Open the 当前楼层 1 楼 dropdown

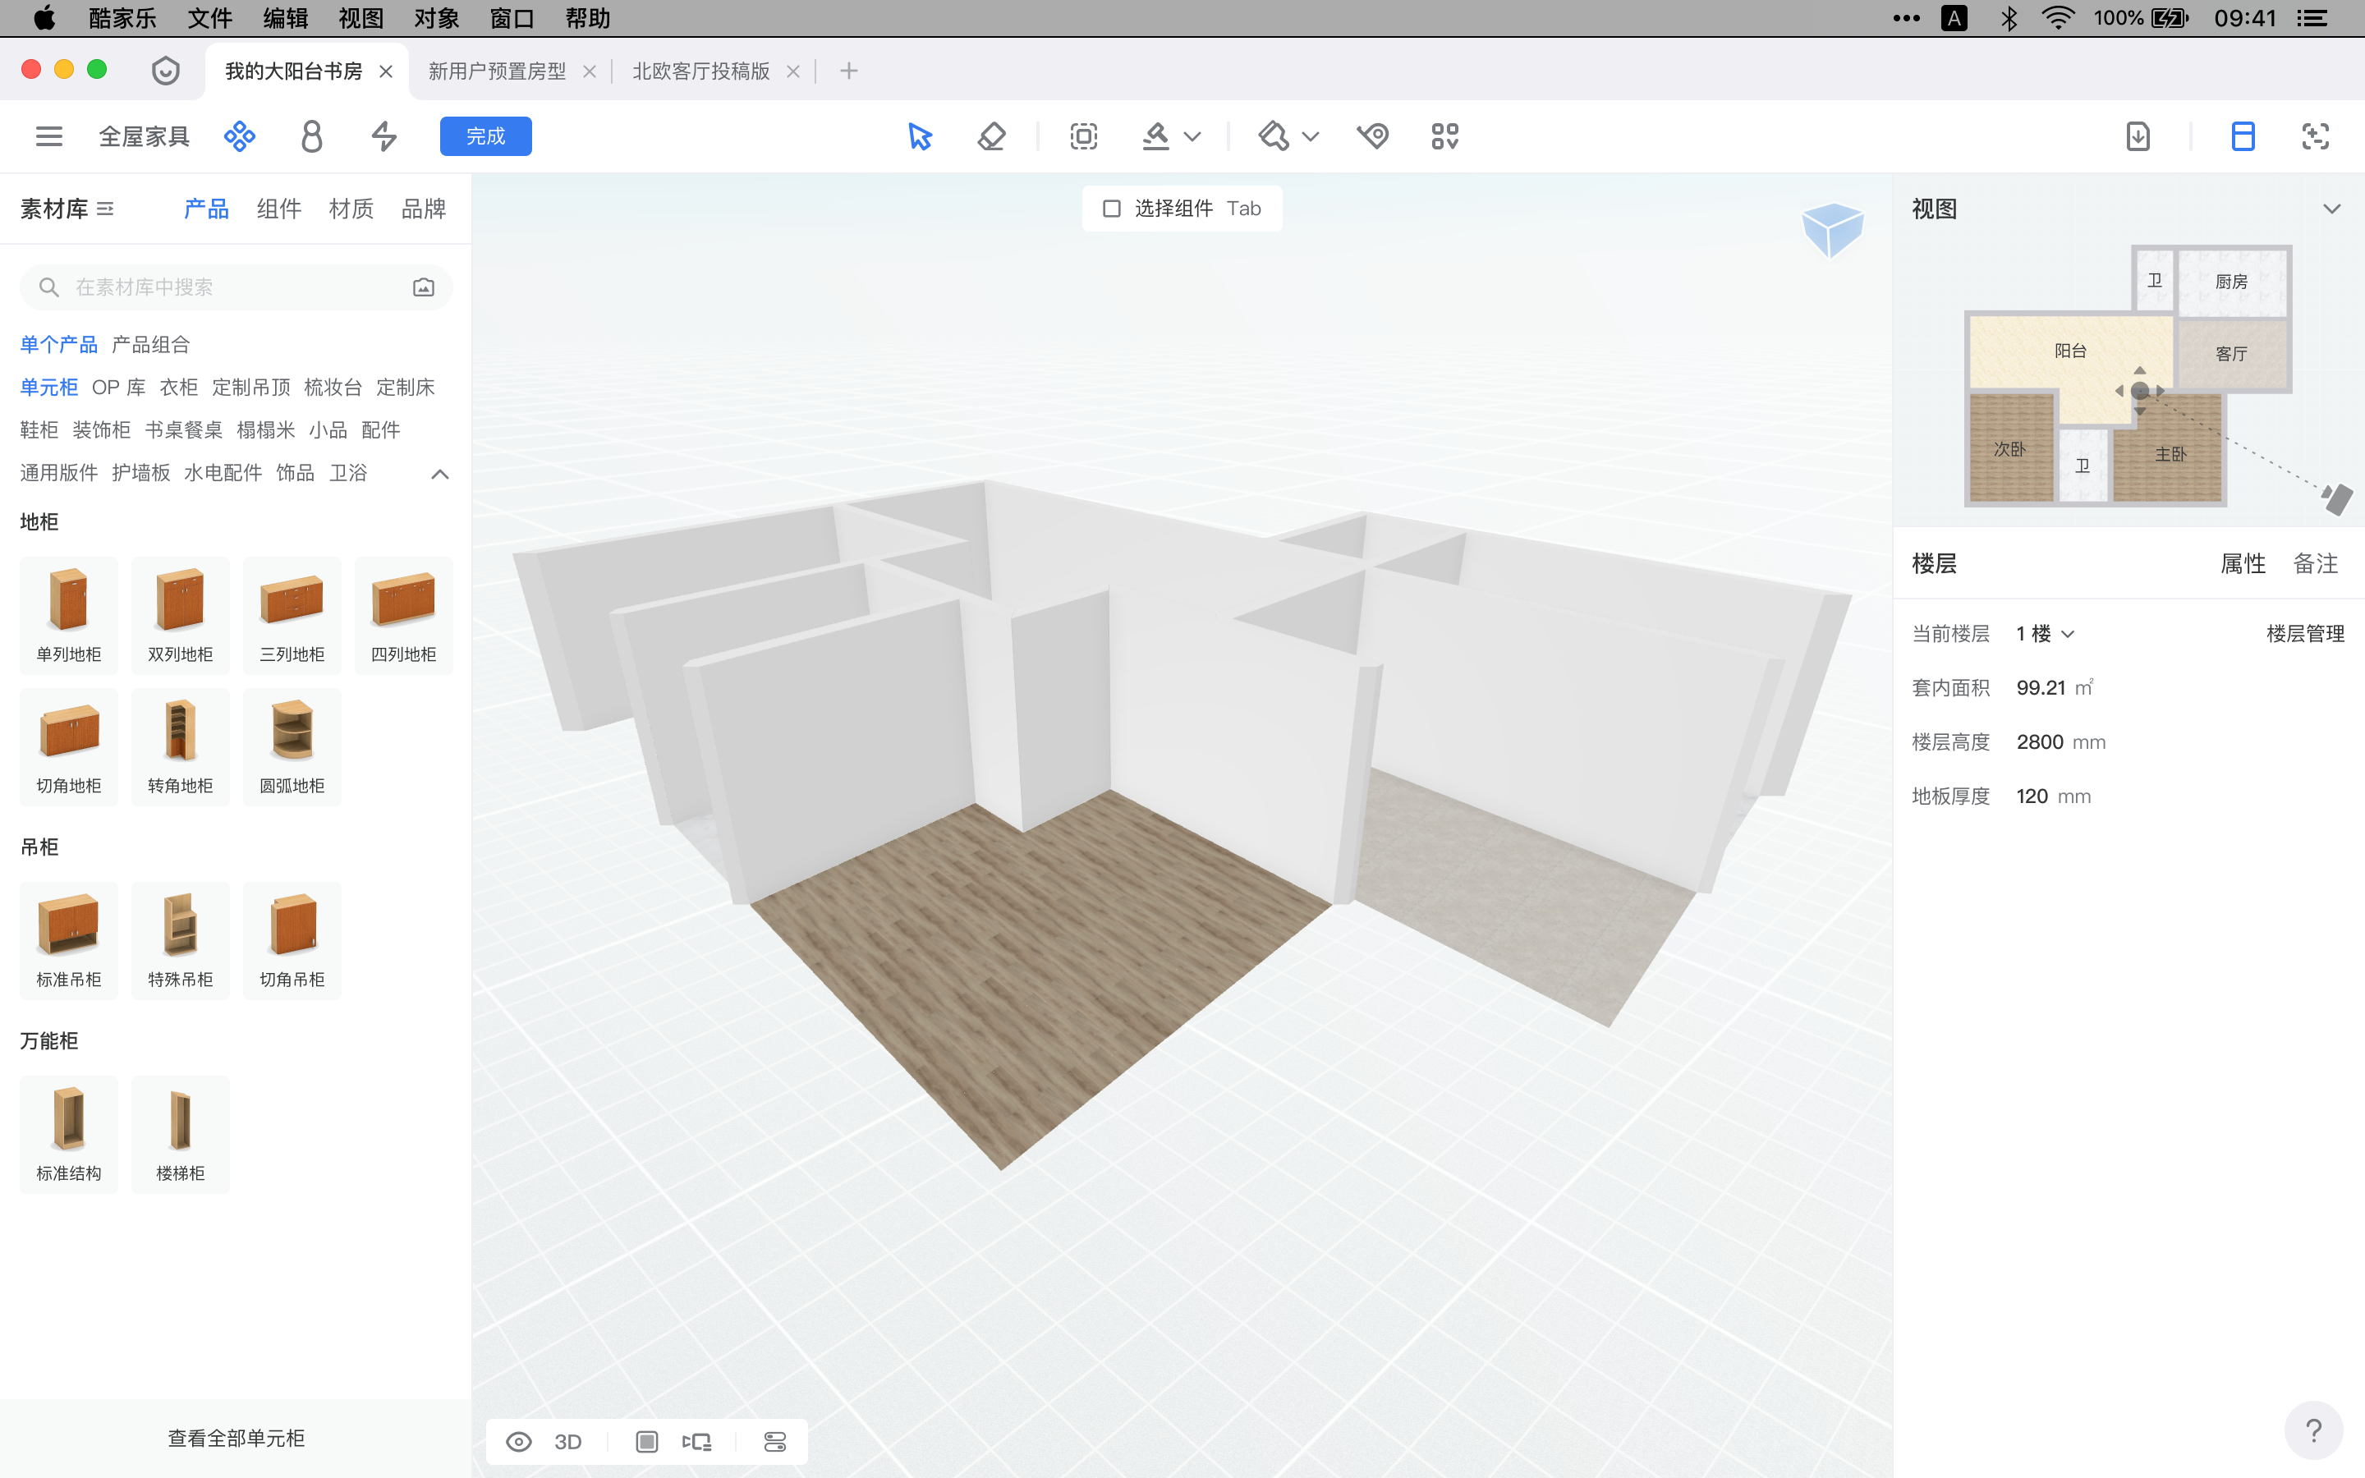point(2045,633)
